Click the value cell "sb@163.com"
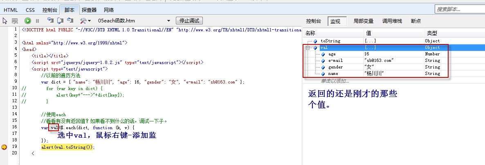This screenshot has width=485, height=165. click(x=394, y=60)
